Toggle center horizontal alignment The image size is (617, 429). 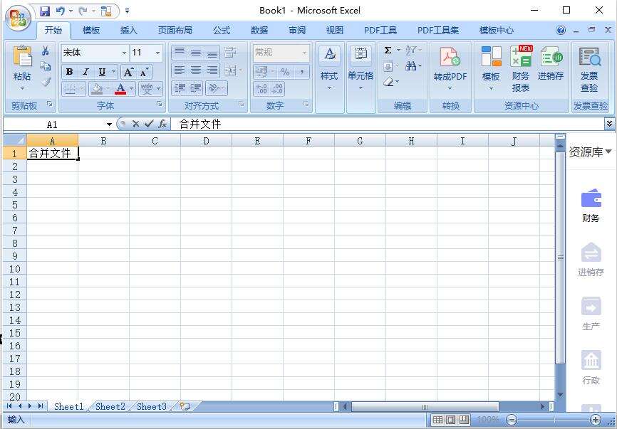point(195,70)
